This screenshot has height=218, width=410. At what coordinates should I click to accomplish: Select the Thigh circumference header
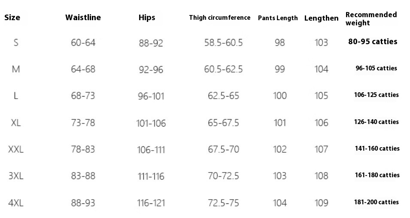point(220,18)
